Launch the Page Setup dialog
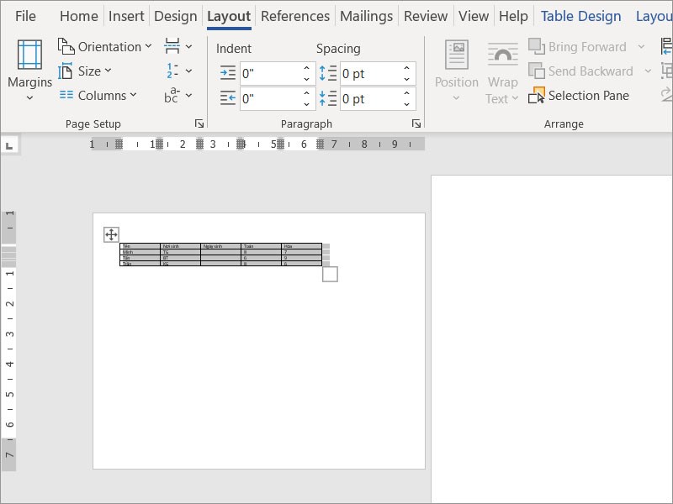Screen dimensions: 673x504 (199, 124)
